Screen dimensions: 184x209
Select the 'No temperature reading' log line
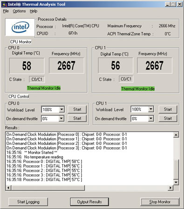35,157
